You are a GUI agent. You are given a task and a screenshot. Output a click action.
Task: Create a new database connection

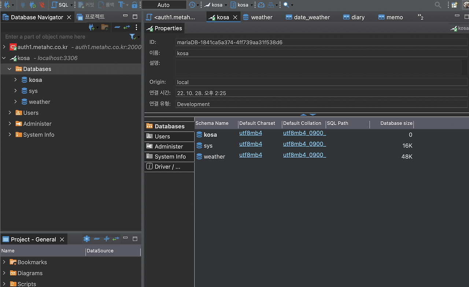7,5
